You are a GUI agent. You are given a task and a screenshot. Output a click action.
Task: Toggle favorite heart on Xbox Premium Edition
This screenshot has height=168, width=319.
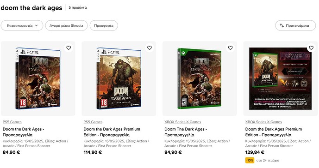(311, 48)
